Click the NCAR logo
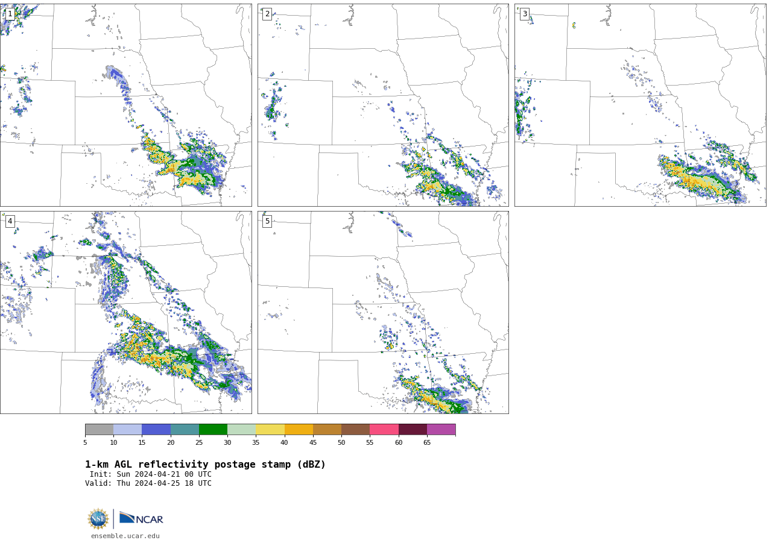This screenshot has width=772, height=543. [x=141, y=518]
